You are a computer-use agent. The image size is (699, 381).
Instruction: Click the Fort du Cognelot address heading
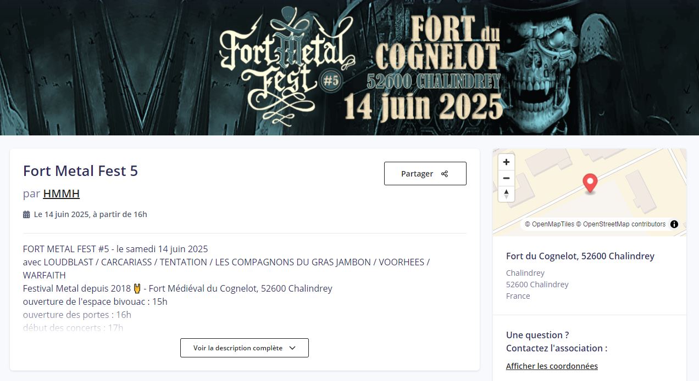pyautogui.click(x=580, y=256)
